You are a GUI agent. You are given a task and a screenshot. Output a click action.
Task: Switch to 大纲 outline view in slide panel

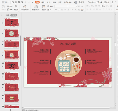7,15
